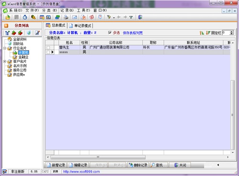Click the 新增记录 button
This screenshot has height=176, width=239.
pos(56,165)
